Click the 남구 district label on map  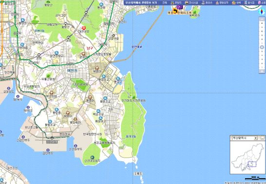pyautogui.click(x=90, y=48)
